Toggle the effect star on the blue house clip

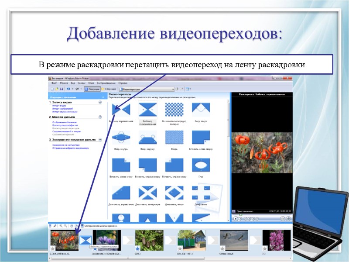180,248
